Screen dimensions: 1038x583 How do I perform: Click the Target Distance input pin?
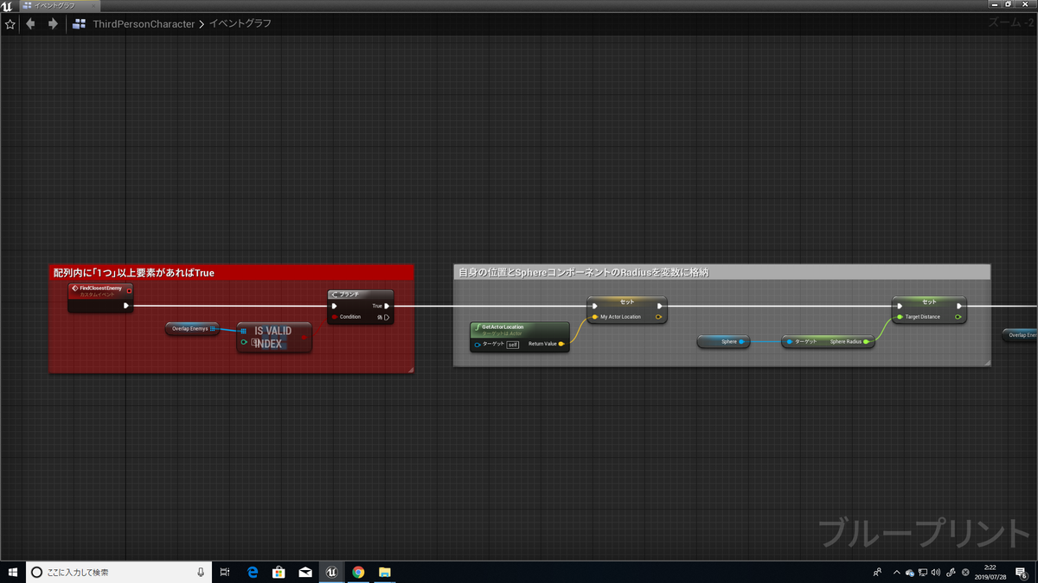click(x=900, y=317)
